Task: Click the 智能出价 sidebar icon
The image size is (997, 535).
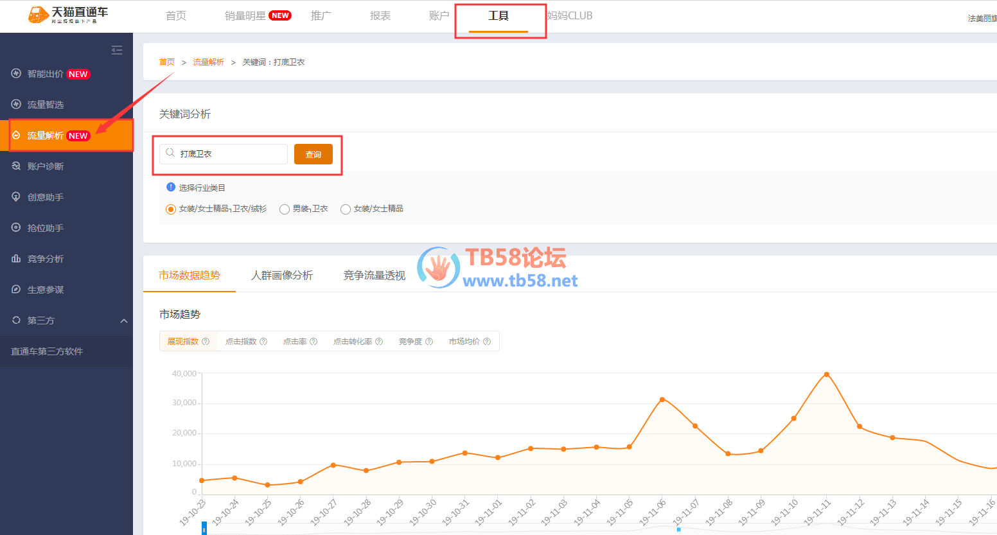Action: point(16,74)
